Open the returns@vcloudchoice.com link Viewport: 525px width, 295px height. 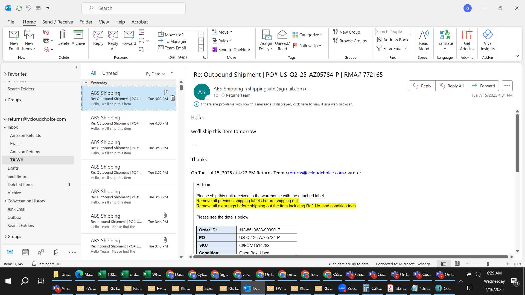coord(316,173)
